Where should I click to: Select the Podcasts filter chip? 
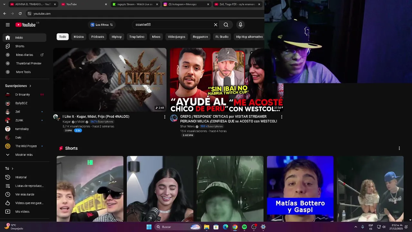point(98,37)
